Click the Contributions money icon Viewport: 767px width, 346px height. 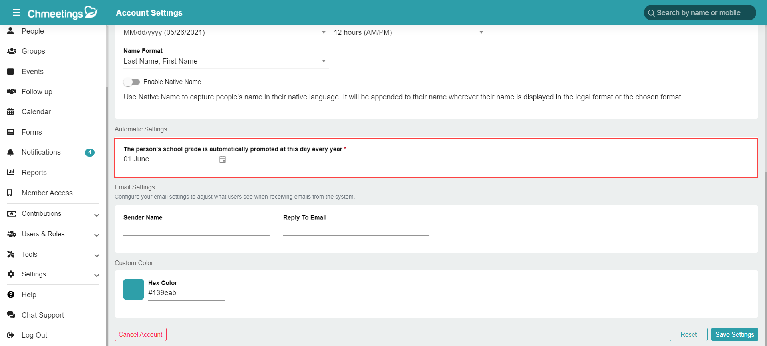[x=12, y=214]
